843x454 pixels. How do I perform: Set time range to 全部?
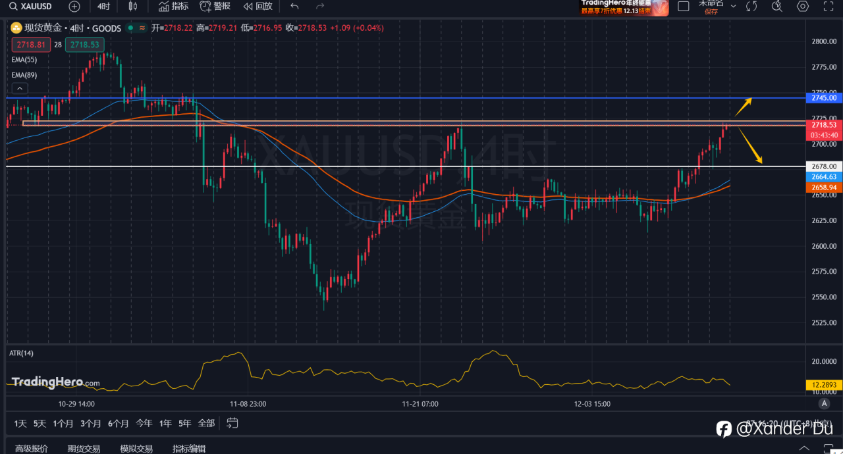[x=206, y=423]
